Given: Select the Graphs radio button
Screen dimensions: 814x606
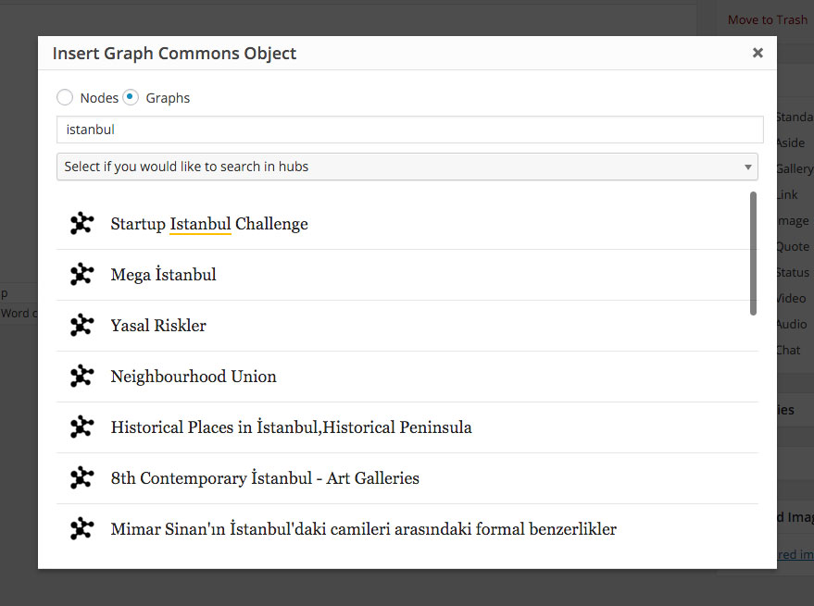Looking at the screenshot, I should coord(131,97).
